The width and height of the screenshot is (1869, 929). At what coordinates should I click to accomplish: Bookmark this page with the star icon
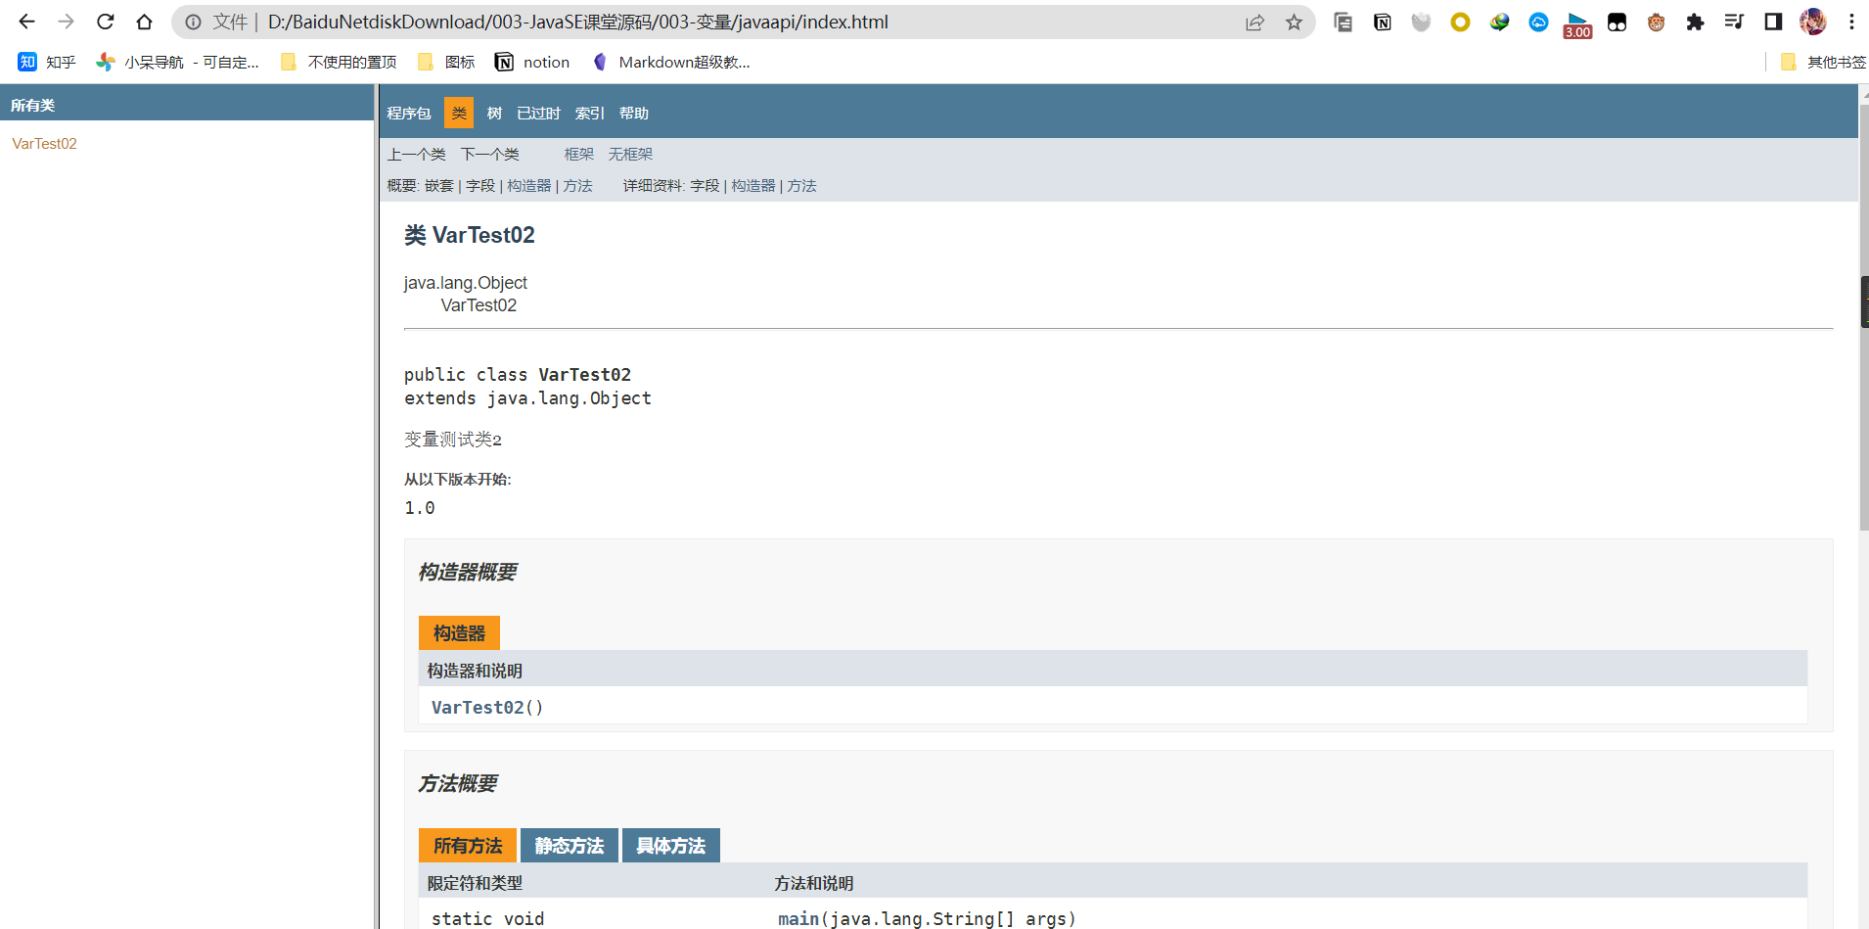(1294, 23)
